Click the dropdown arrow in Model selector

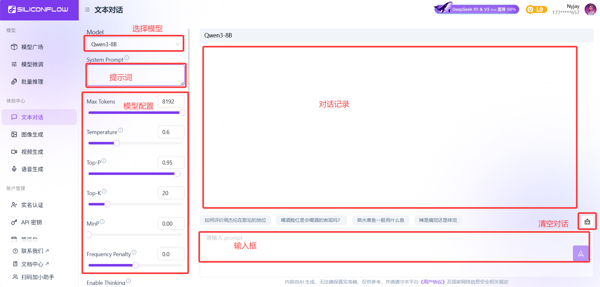[x=178, y=44]
